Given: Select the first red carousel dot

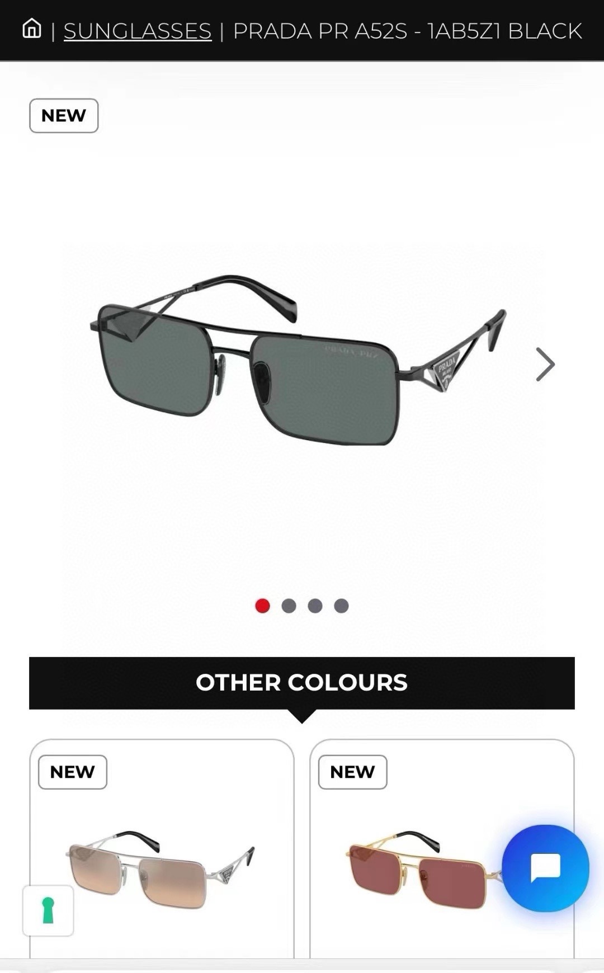Looking at the screenshot, I should (x=262, y=606).
